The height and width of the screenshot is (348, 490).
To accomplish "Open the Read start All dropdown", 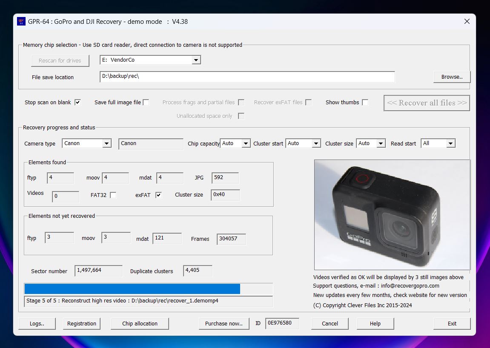I will coord(450,143).
